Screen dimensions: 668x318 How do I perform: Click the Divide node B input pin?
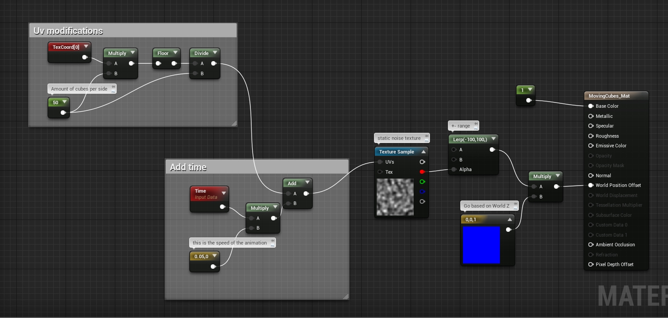[195, 73]
